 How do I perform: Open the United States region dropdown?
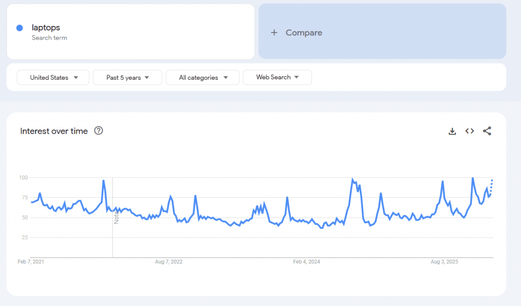pos(52,77)
